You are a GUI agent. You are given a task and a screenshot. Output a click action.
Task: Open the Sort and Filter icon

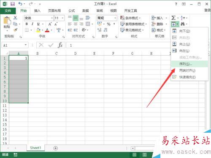pyautogui.click(x=183, y=18)
